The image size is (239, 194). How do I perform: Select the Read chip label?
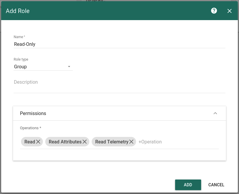(x=30, y=142)
